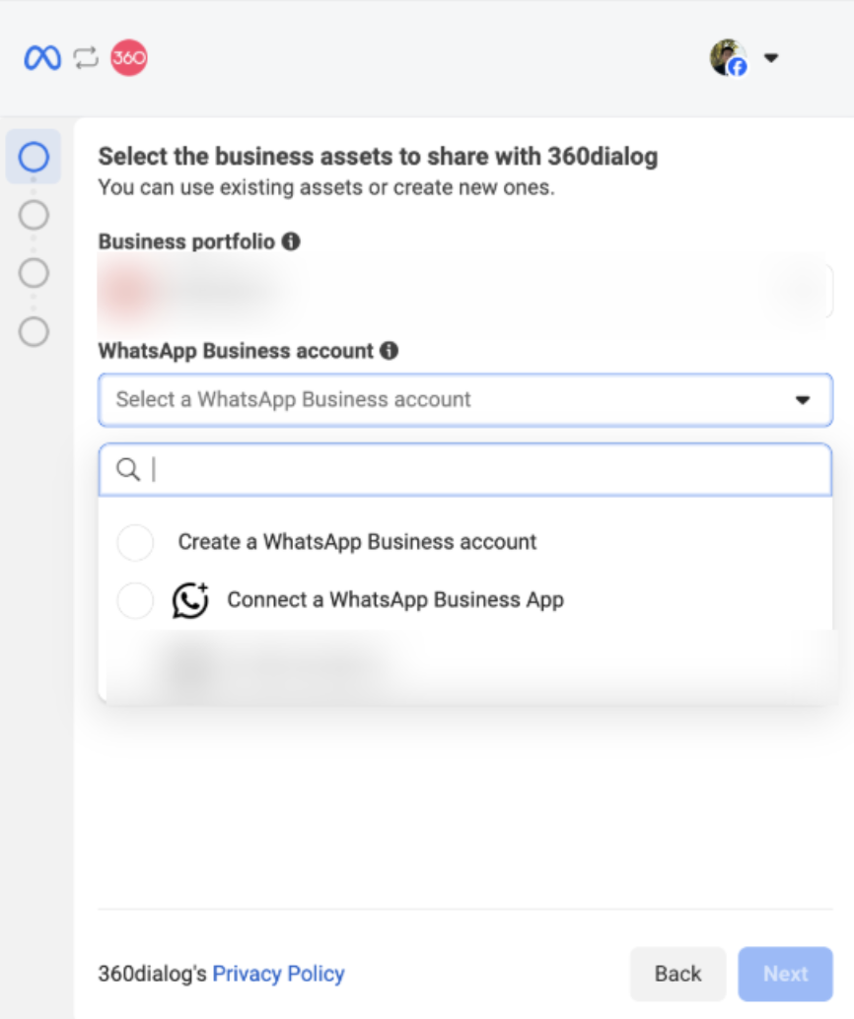Viewport: 854px width, 1019px height.
Task: Click the red 360dialog logo icon
Action: (x=129, y=58)
